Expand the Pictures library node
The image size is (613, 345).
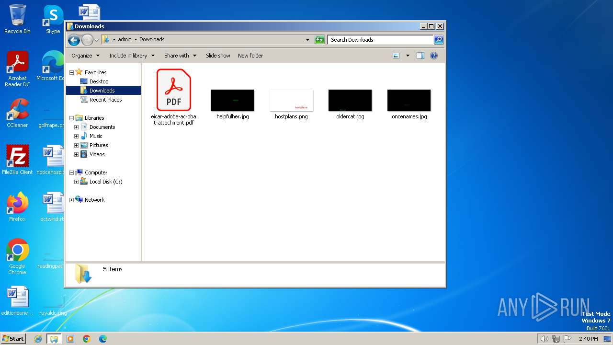pyautogui.click(x=76, y=145)
